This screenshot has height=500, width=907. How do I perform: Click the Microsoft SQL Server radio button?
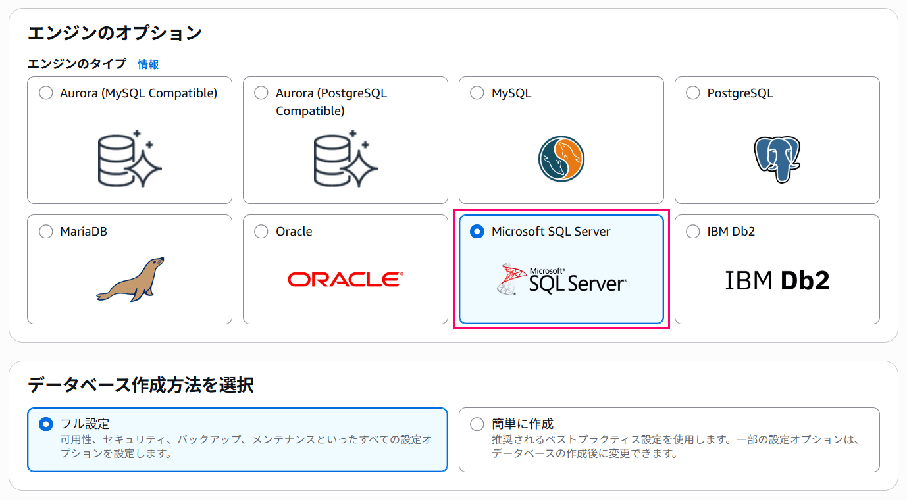pos(477,232)
